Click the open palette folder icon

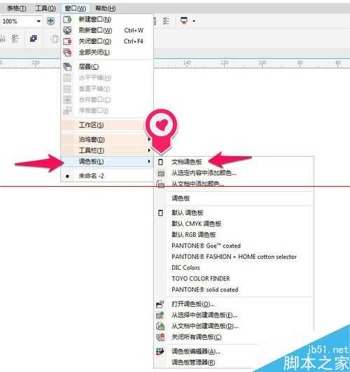(160, 304)
